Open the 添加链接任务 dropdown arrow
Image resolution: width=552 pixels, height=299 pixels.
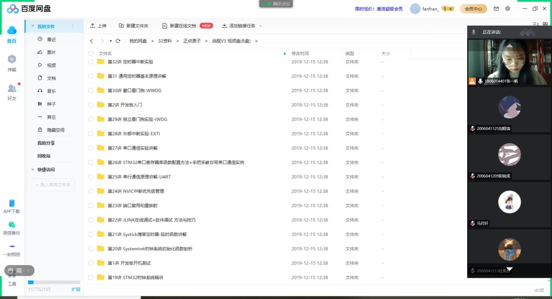(x=260, y=26)
